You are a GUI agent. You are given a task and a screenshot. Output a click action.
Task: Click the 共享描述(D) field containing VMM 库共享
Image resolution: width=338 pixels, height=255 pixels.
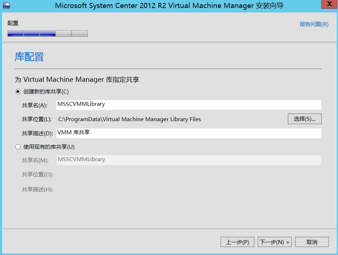coord(189,134)
